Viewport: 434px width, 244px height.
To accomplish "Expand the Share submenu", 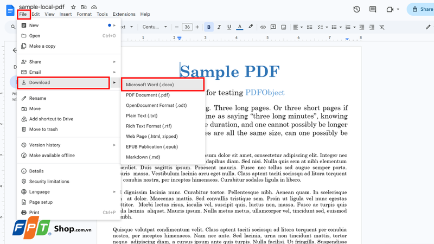I will (69, 62).
